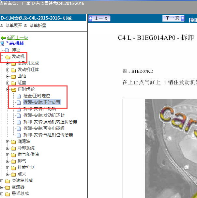The height and width of the screenshot is (198, 197).
Task: Open 拆卸-安装:凸轮轴 document
Action: 40,109
